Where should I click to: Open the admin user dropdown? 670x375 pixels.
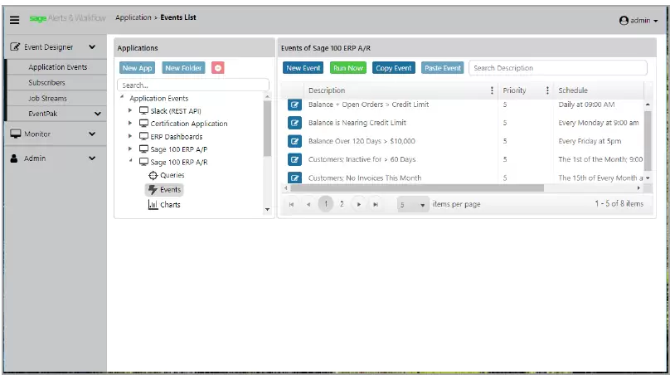pos(638,21)
